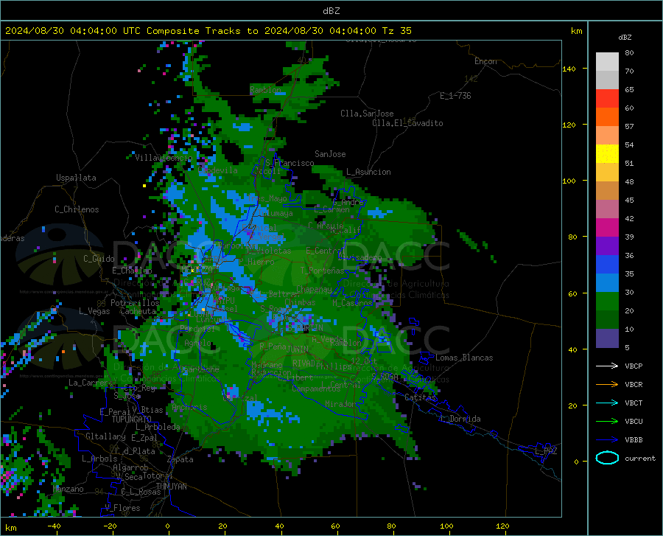Click the 'Agrelo' map label
The height and width of the screenshot is (536, 663).
(197, 343)
